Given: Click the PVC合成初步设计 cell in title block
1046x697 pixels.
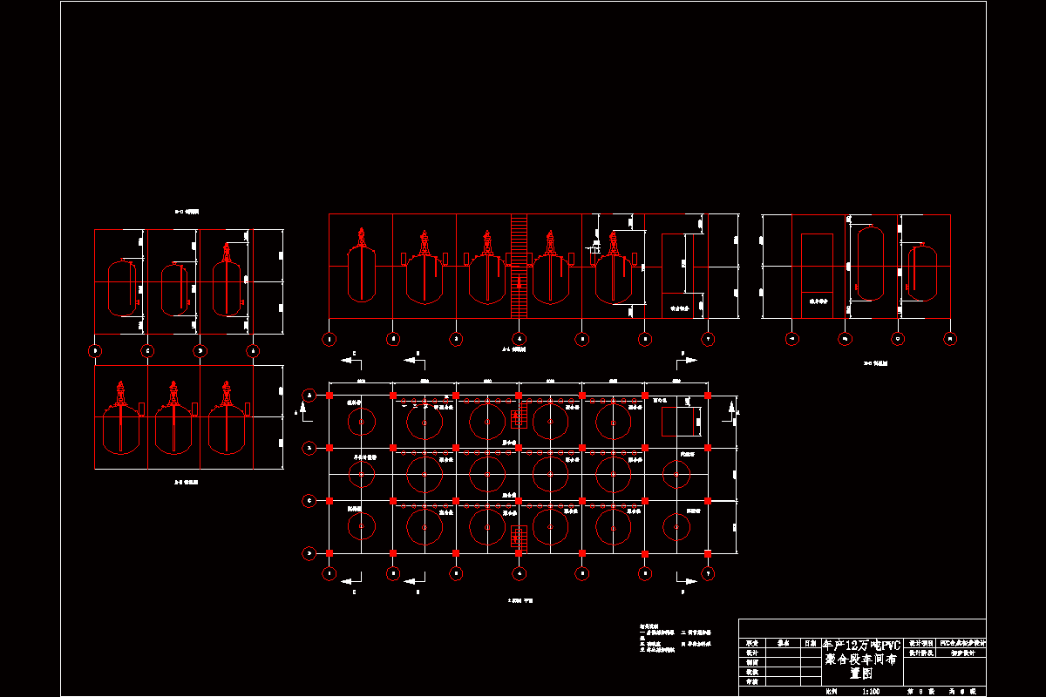Looking at the screenshot, I should (x=961, y=642).
